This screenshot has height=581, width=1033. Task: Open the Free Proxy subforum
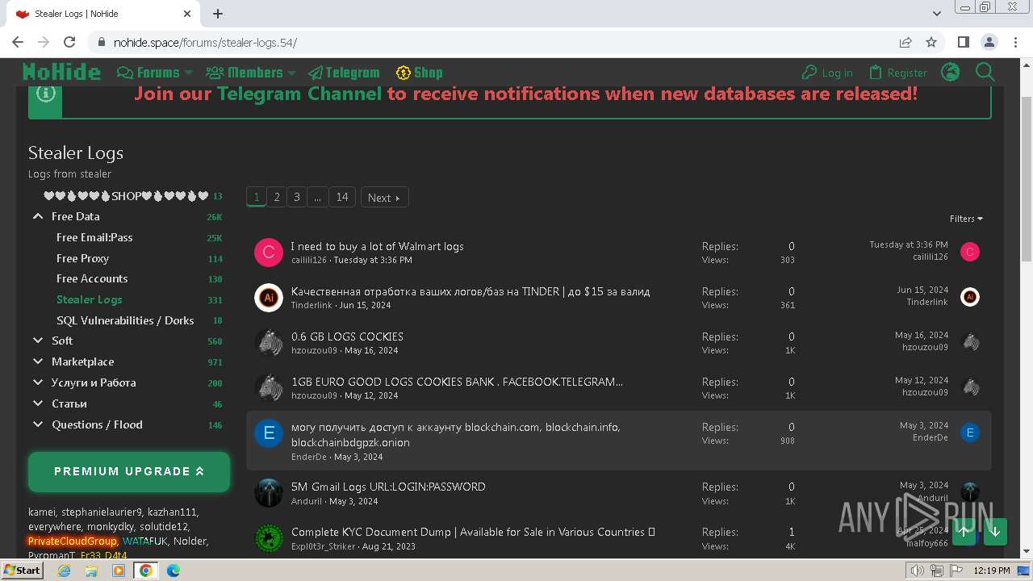coord(82,258)
